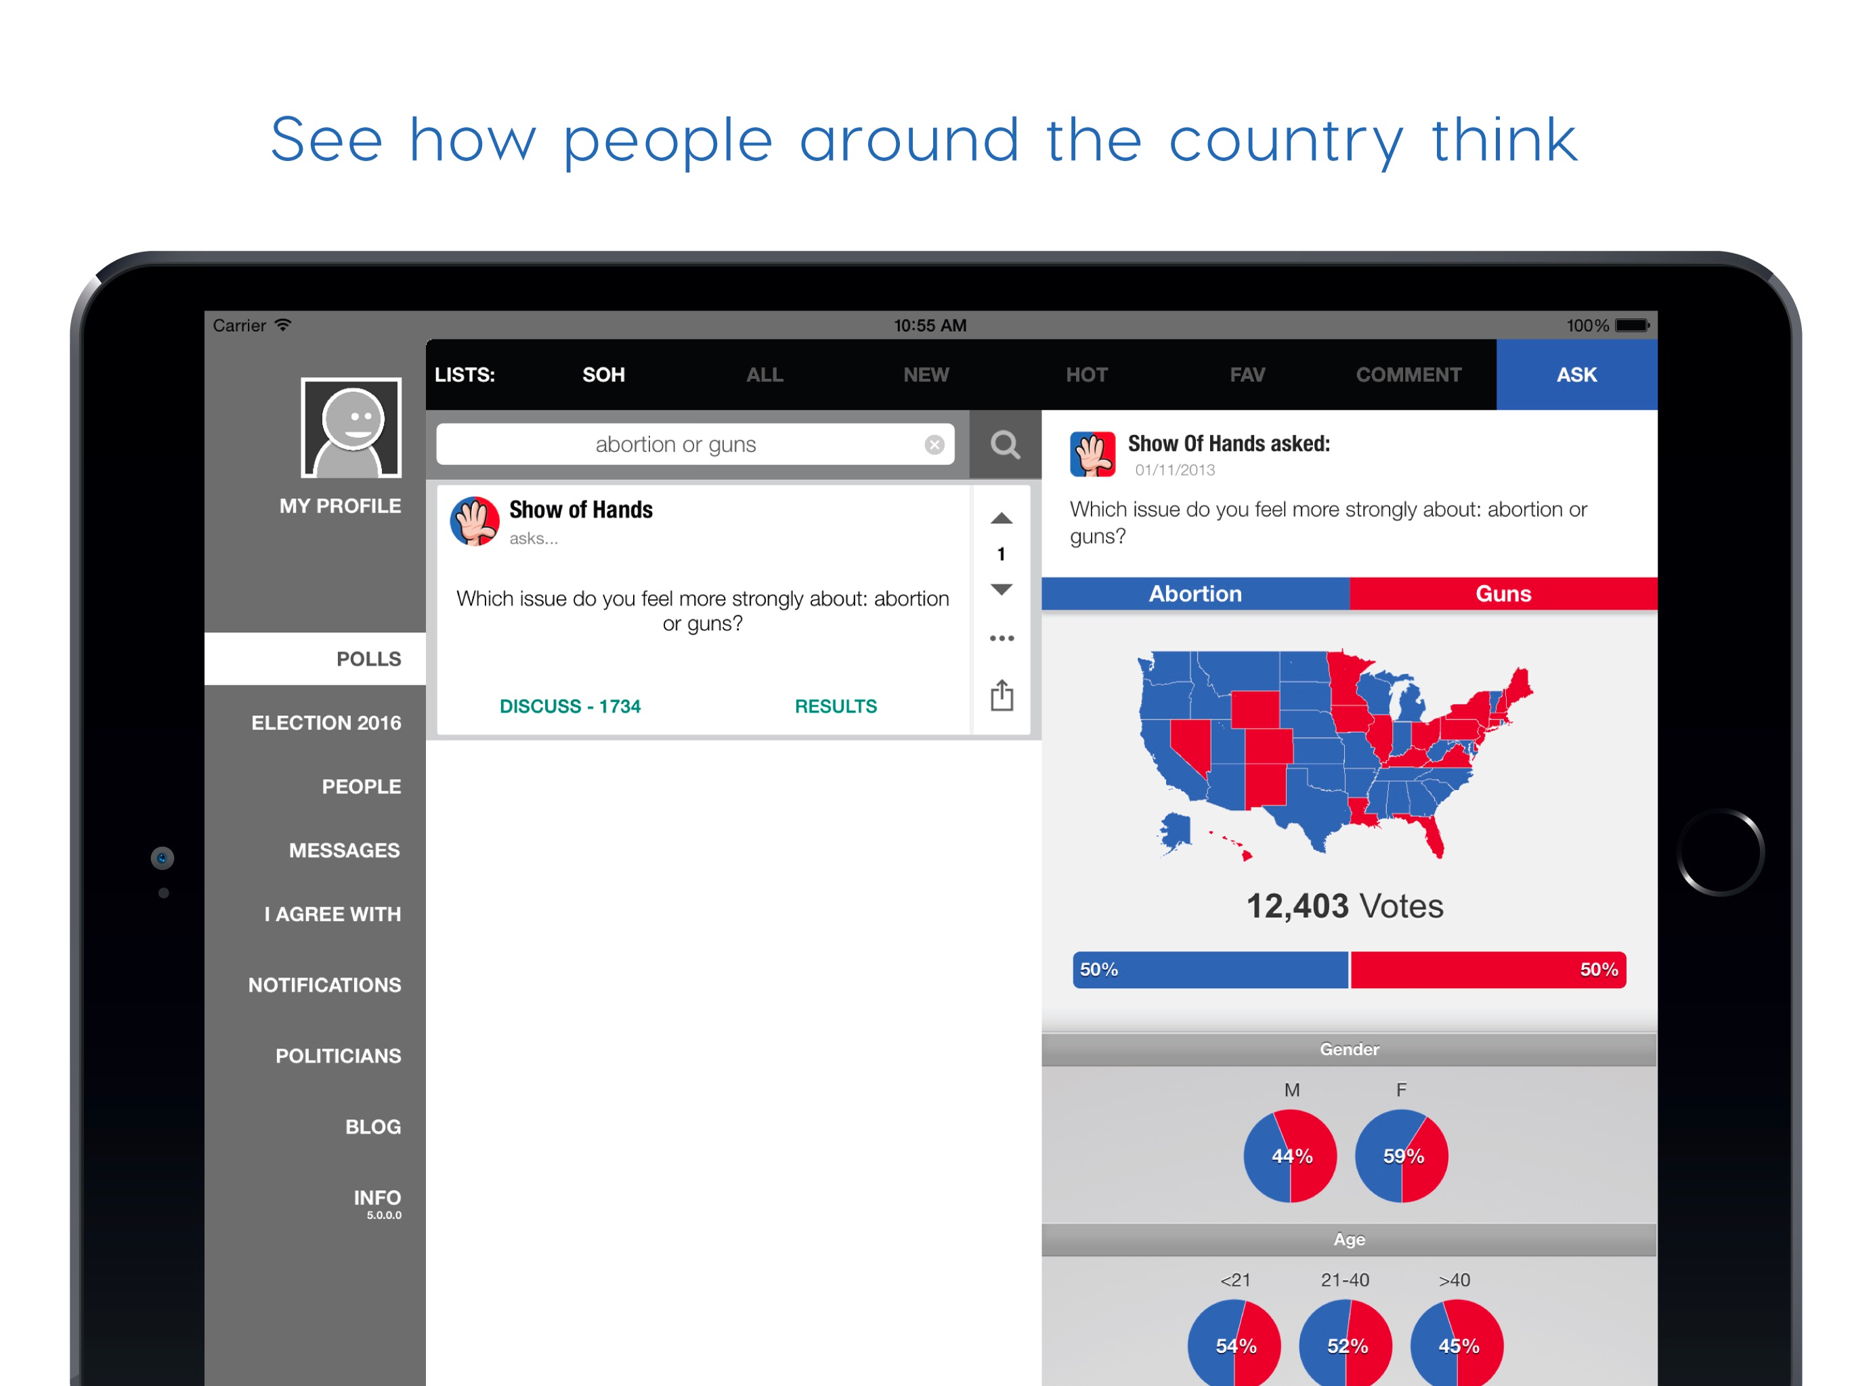This screenshot has height=1386, width=1850.
Task: Tap the poll question text in the card
Action: click(x=702, y=611)
